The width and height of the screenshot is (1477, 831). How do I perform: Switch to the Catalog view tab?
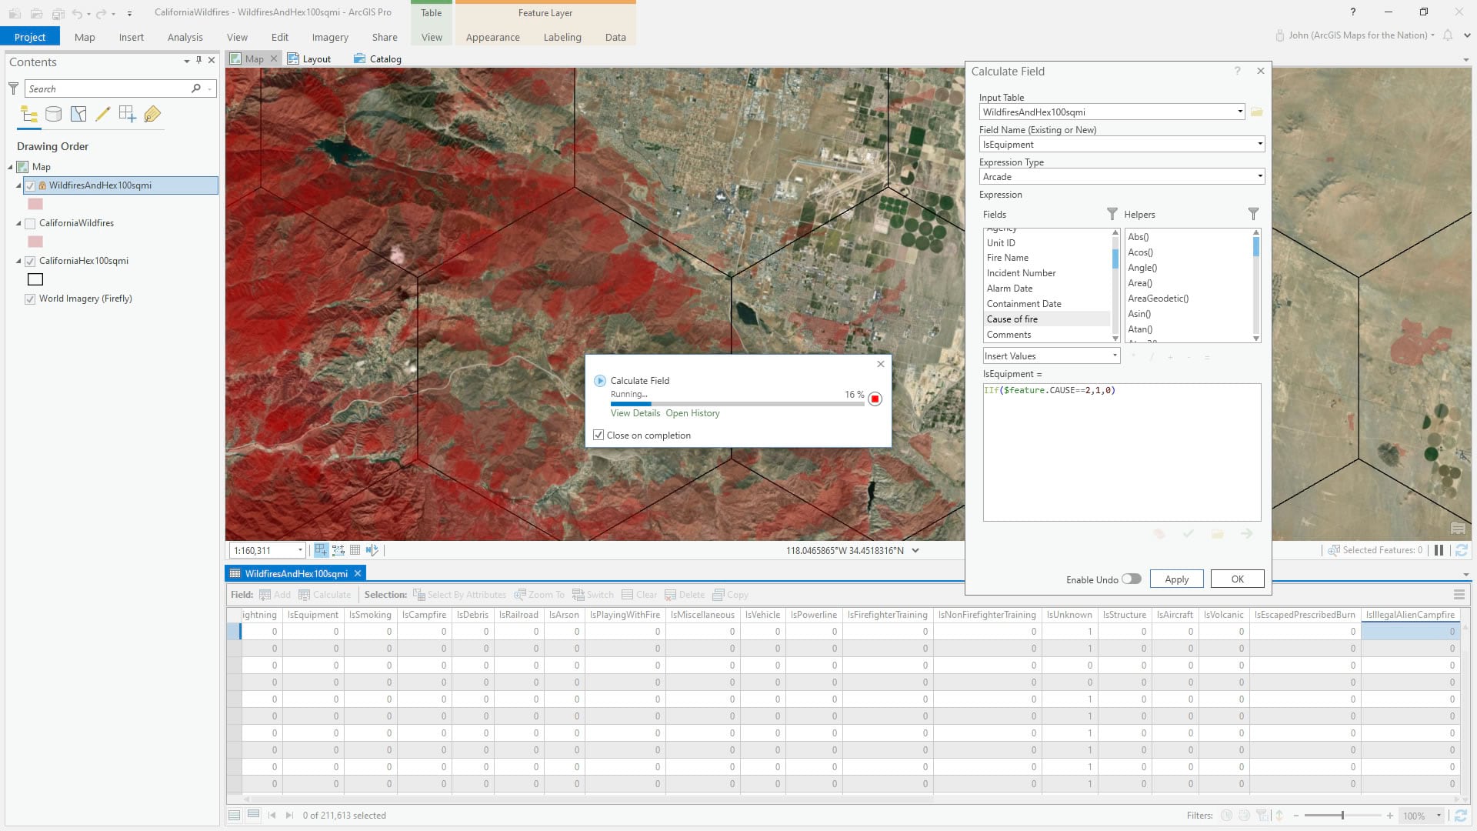(x=378, y=58)
